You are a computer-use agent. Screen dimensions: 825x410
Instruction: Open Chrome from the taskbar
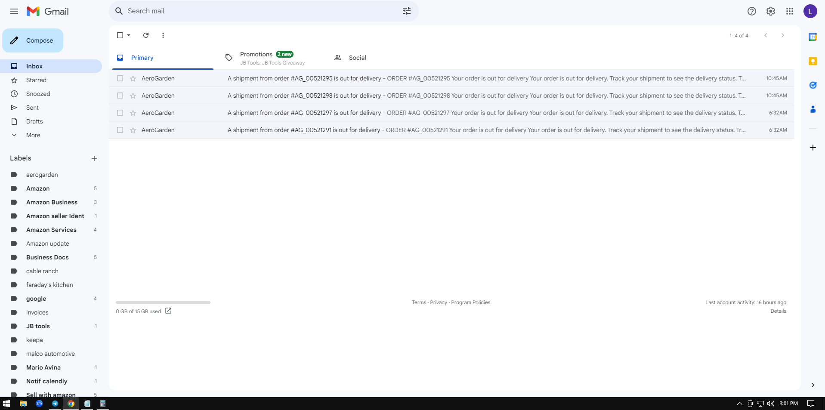click(x=71, y=404)
